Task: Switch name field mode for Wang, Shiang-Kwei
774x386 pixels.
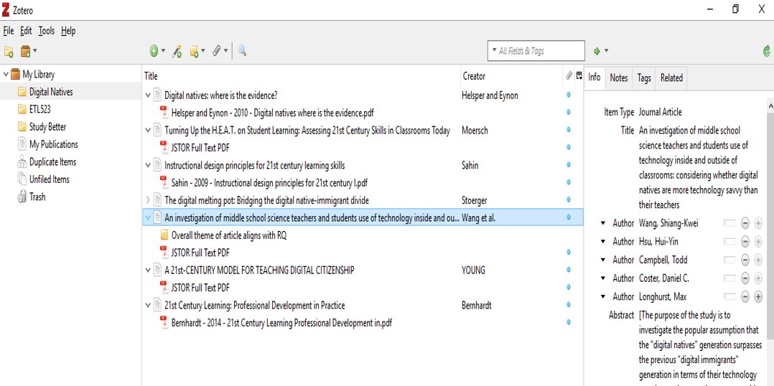Action: (x=729, y=223)
